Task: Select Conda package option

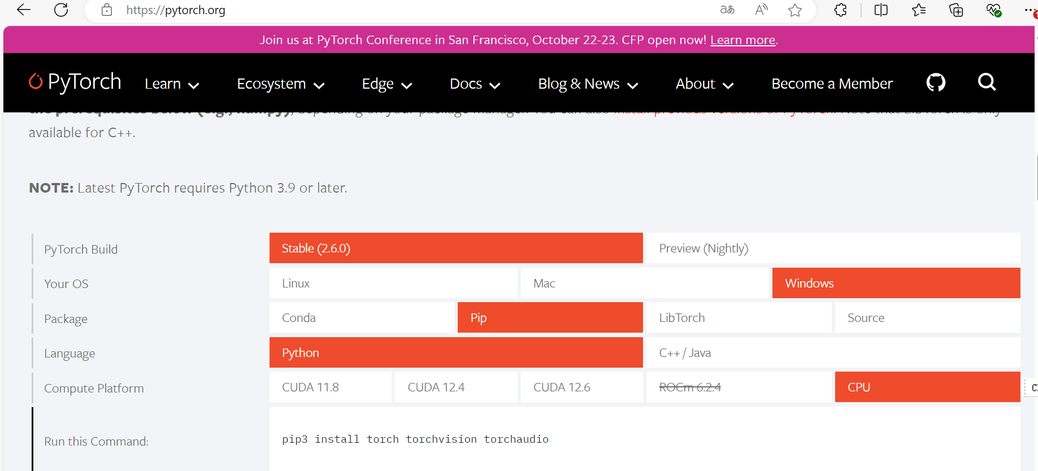Action: coord(362,317)
